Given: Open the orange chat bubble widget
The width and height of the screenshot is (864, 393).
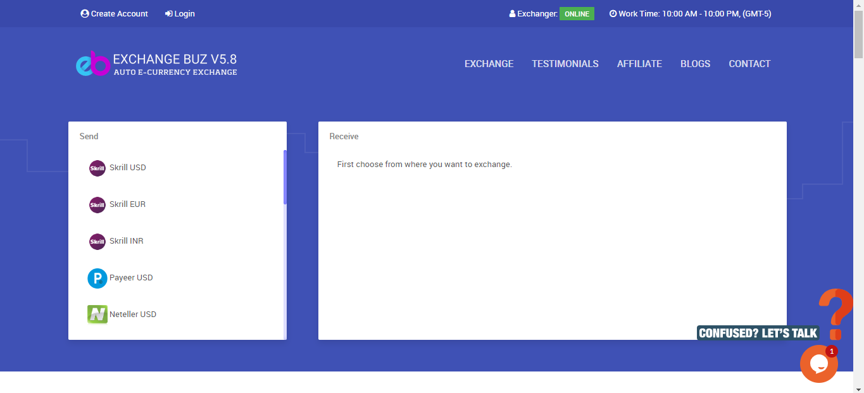Looking at the screenshot, I should (818, 364).
